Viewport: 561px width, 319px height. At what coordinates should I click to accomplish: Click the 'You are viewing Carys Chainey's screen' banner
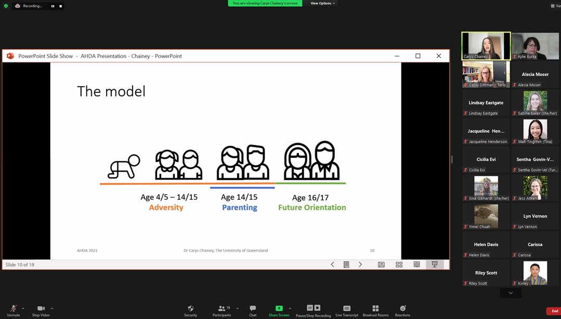click(265, 3)
